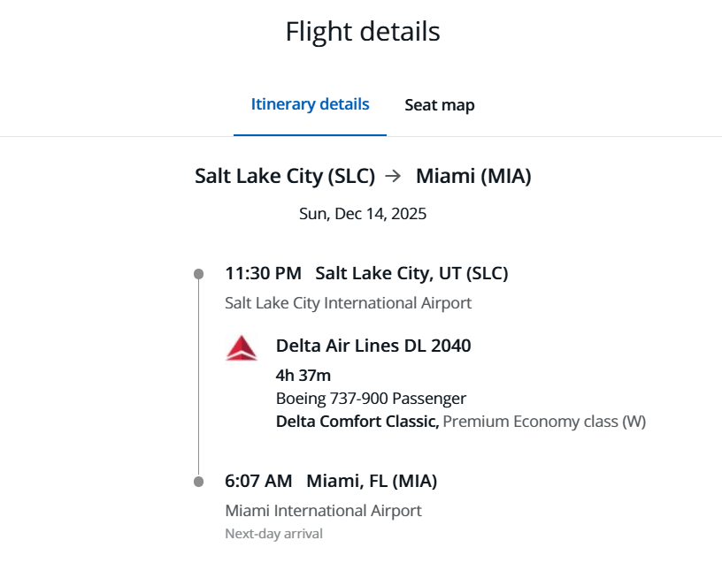This screenshot has width=722, height=563.
Task: Click Salt Lake City International Airport text
Action: click(x=348, y=303)
